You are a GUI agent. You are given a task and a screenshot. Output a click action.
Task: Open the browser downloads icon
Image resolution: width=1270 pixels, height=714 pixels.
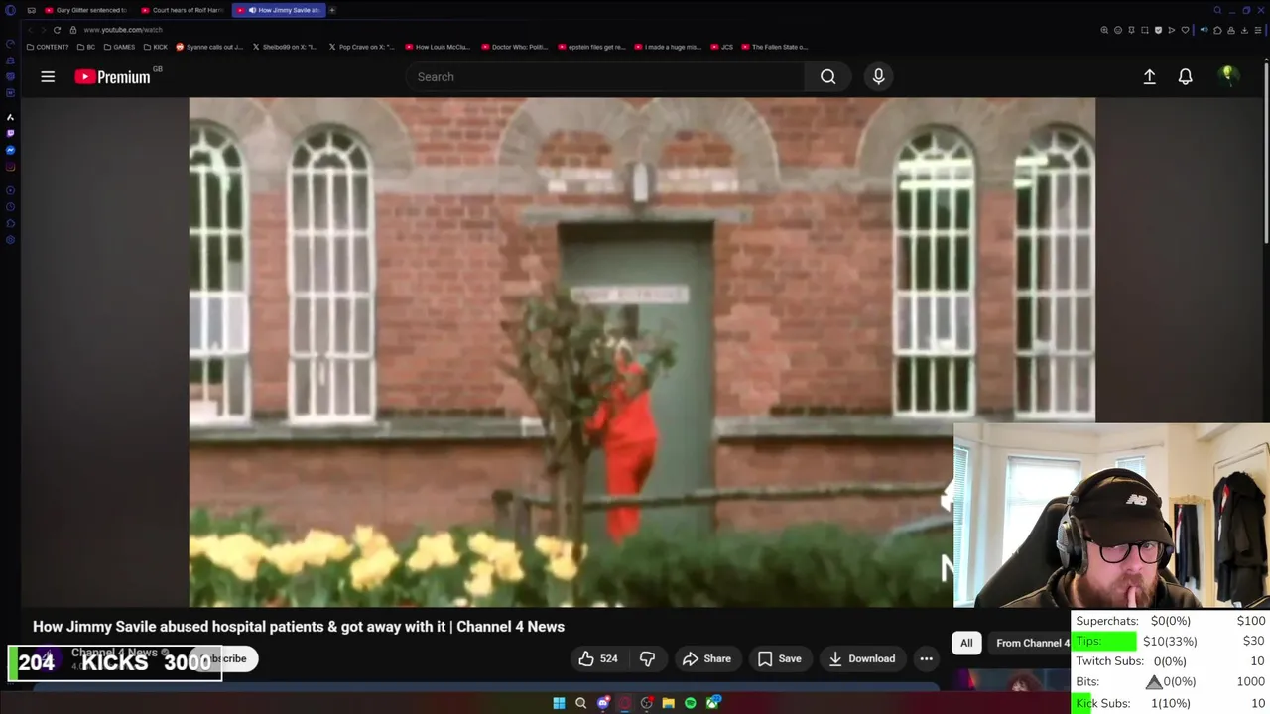1244,30
